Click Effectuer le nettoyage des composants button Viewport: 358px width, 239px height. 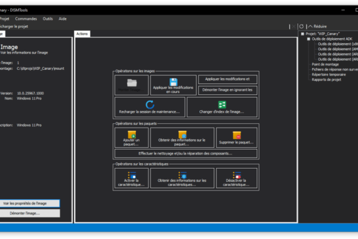coord(185,153)
